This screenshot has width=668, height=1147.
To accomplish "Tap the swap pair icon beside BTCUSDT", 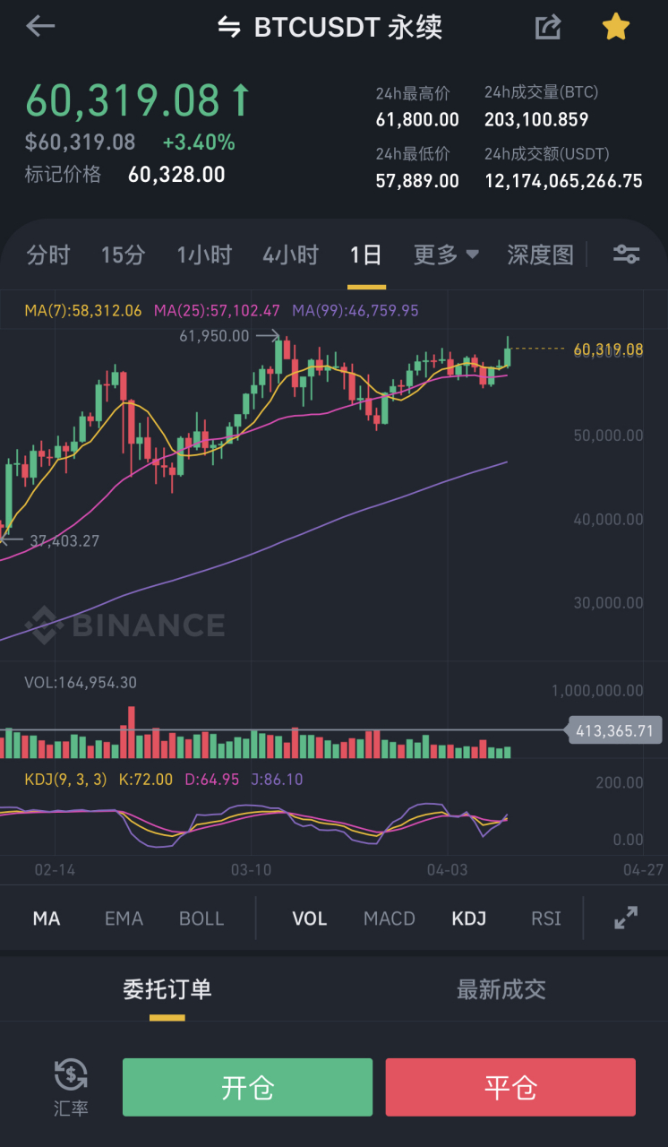I will (x=229, y=28).
